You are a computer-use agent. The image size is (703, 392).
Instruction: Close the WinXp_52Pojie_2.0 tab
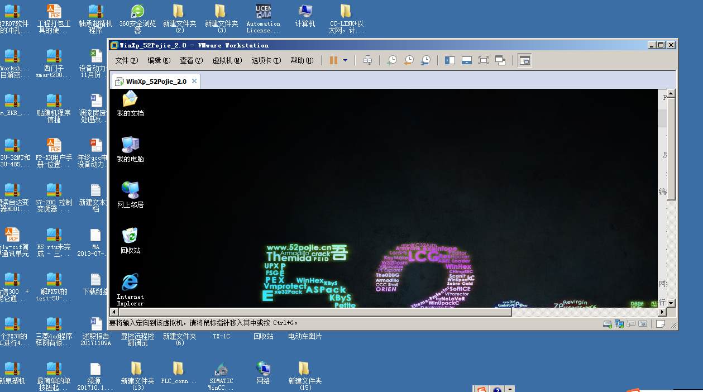(194, 81)
